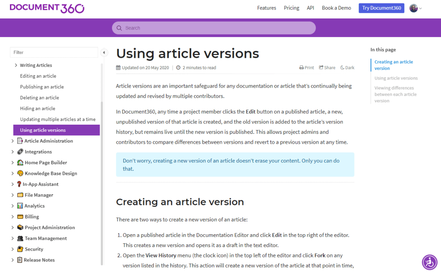Image resolution: width=441 pixels, height=272 pixels.
Task: Click the File Manager folder icon
Action: click(x=20, y=195)
